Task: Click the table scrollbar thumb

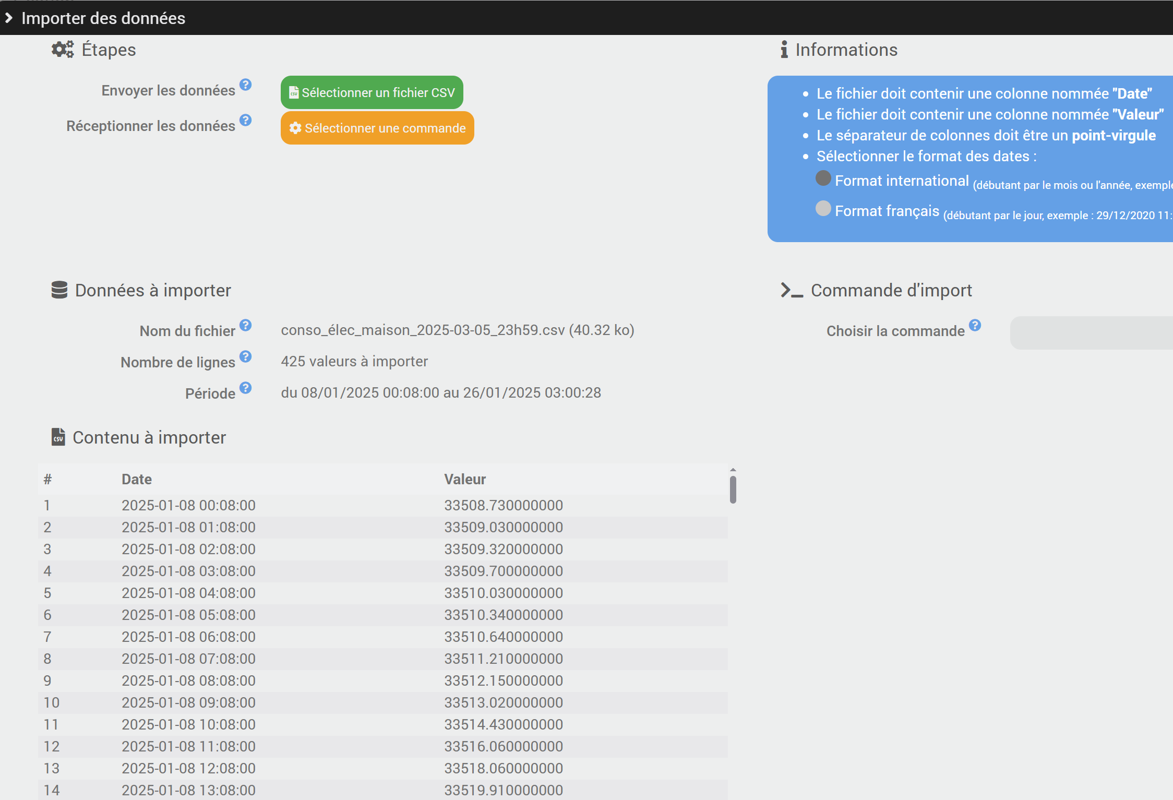Action: (x=733, y=489)
